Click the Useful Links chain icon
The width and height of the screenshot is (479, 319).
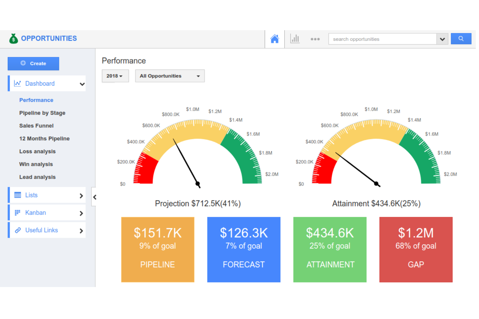[17, 230]
